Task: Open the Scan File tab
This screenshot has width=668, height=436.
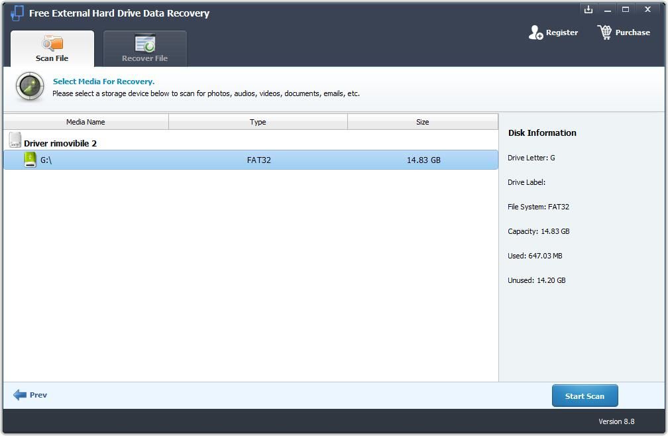Action: coord(52,49)
